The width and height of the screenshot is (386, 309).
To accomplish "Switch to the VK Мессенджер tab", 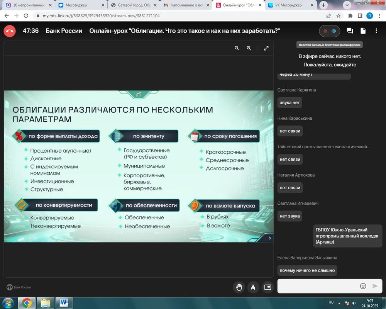I will click(289, 5).
